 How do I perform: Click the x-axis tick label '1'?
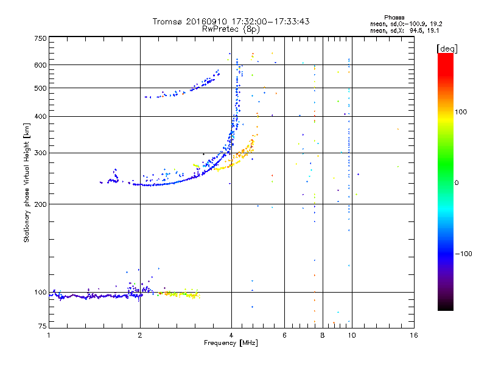click(x=49, y=335)
